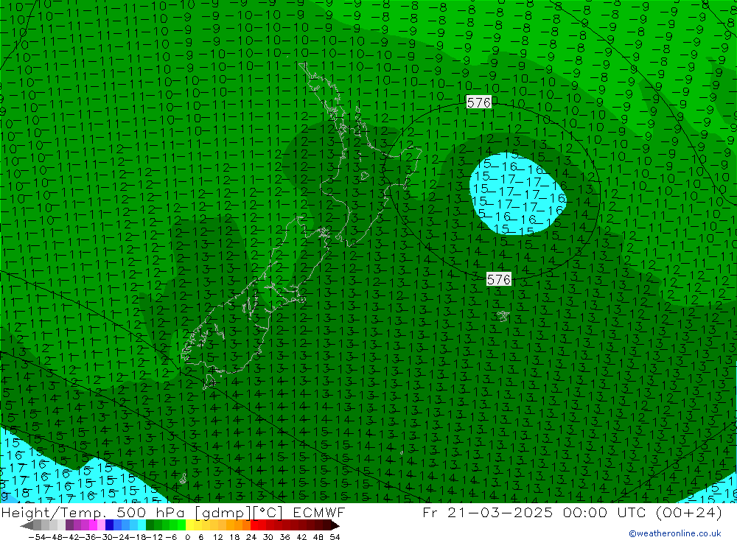Click the cyan cold pool east of North Island

pos(517,194)
